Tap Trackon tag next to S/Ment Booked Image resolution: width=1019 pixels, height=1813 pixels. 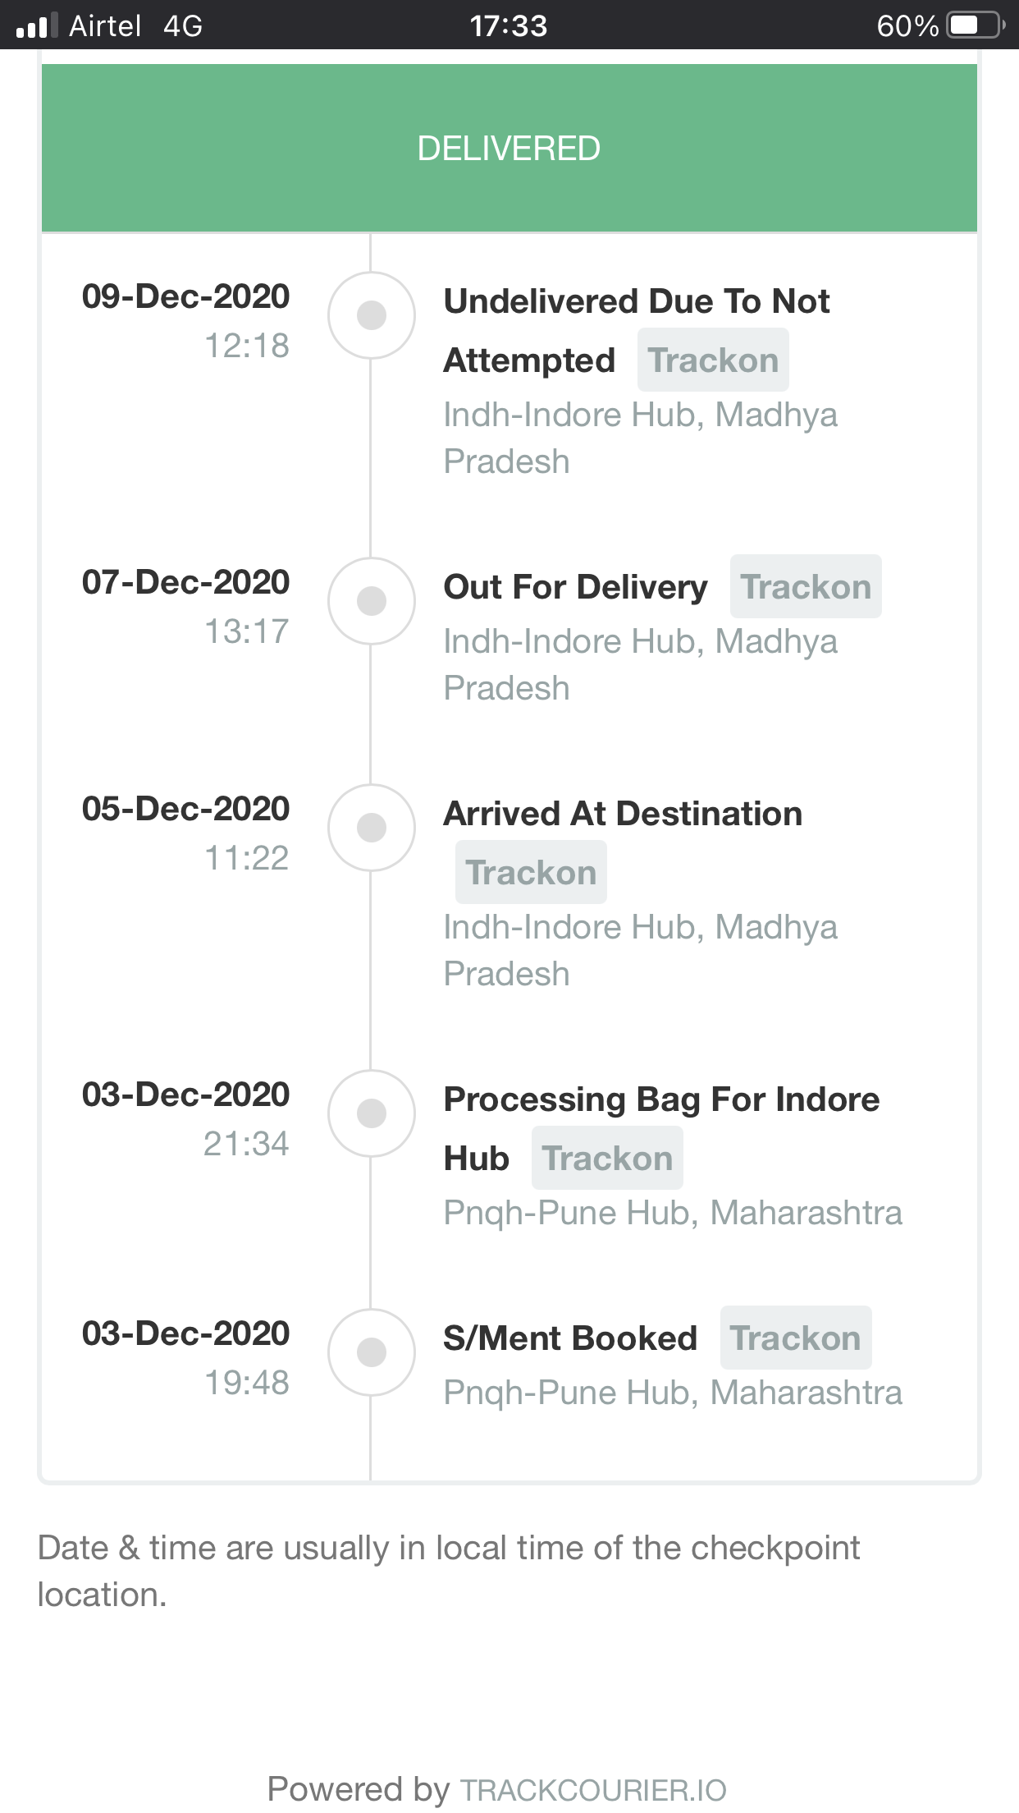pos(795,1338)
